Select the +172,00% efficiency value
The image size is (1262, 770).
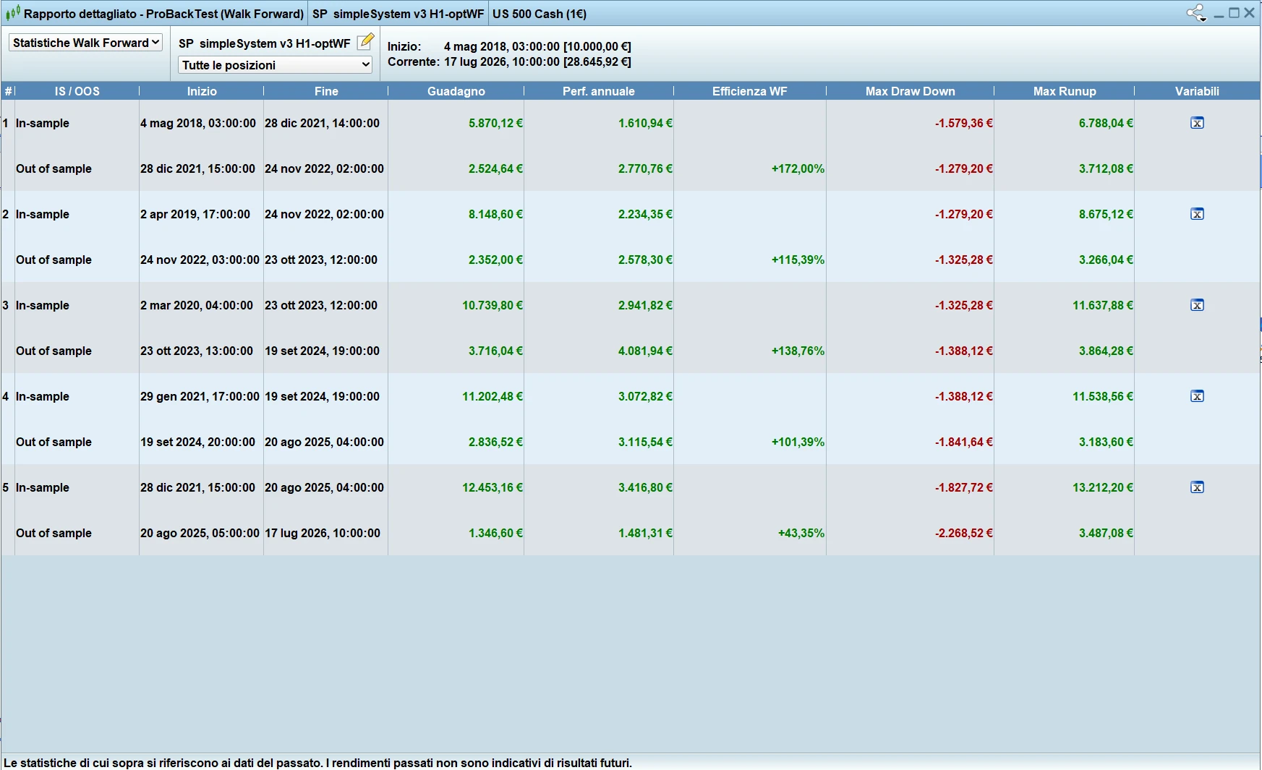(798, 168)
